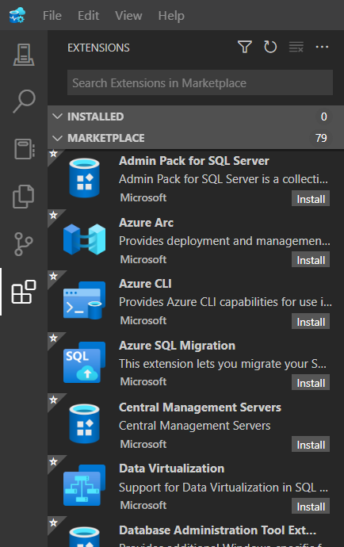
Task: Focus the Search Extensions in Marketplace field
Action: (200, 82)
